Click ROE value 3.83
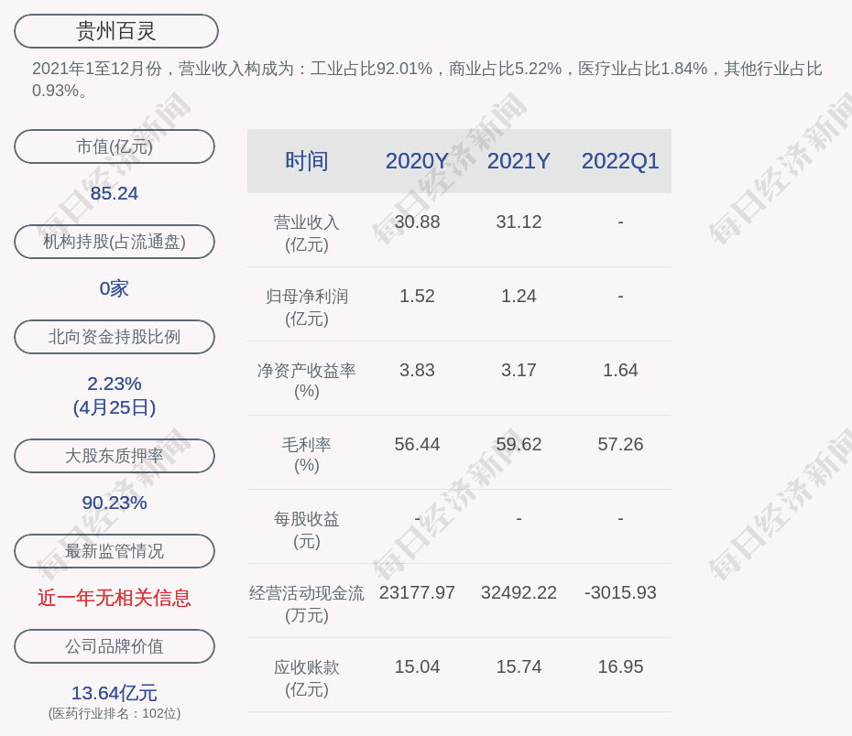Viewport: 852px width, 736px height. [x=417, y=370]
